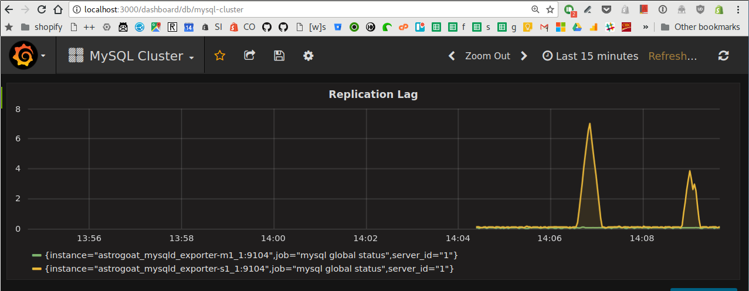This screenshot has height=291, width=749.
Task: Click the site info icon in address bar
Action: [x=77, y=9]
